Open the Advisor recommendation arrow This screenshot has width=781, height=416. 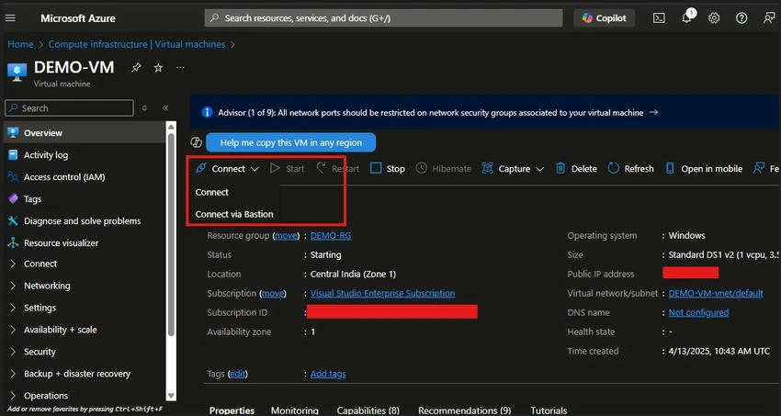(x=653, y=112)
